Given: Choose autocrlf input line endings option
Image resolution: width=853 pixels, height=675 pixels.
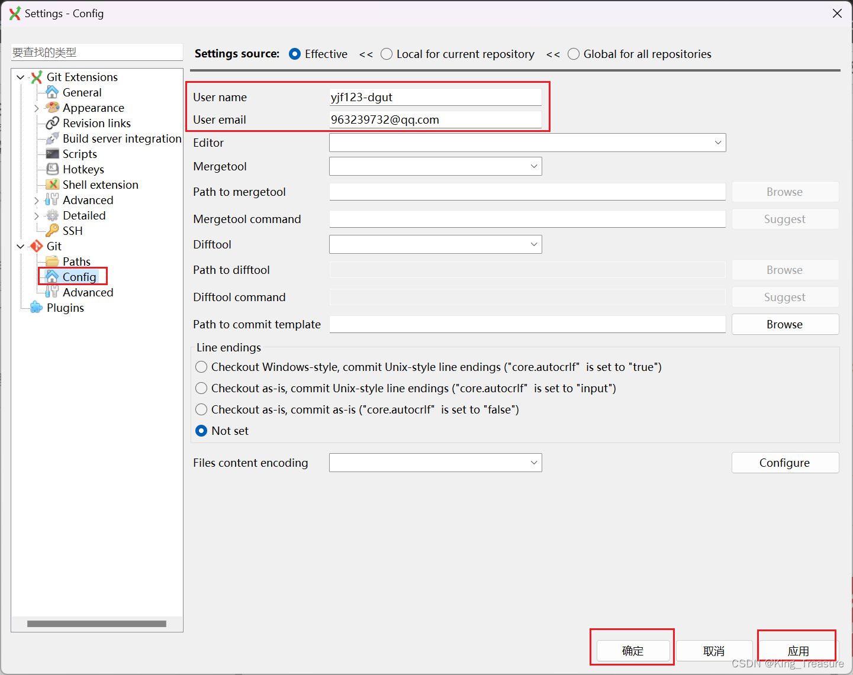Looking at the screenshot, I should pos(201,388).
